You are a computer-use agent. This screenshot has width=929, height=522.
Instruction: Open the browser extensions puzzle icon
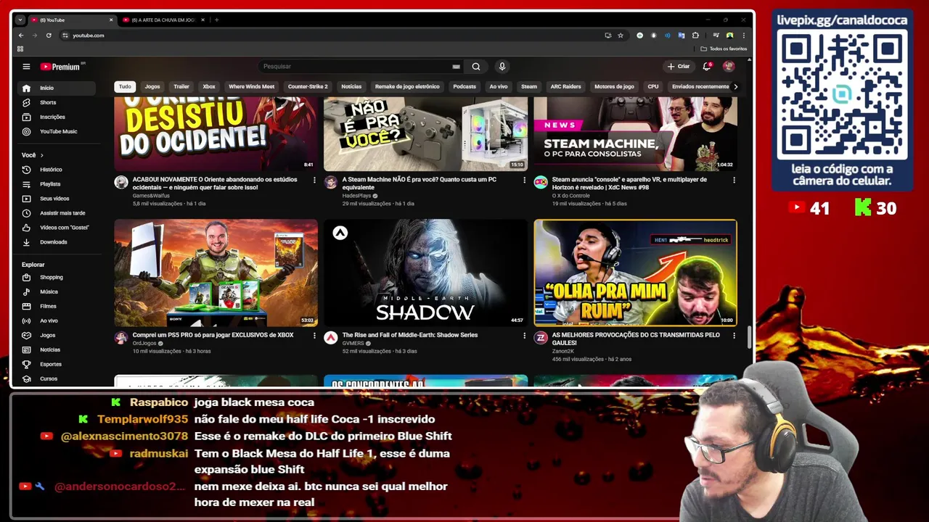click(695, 36)
